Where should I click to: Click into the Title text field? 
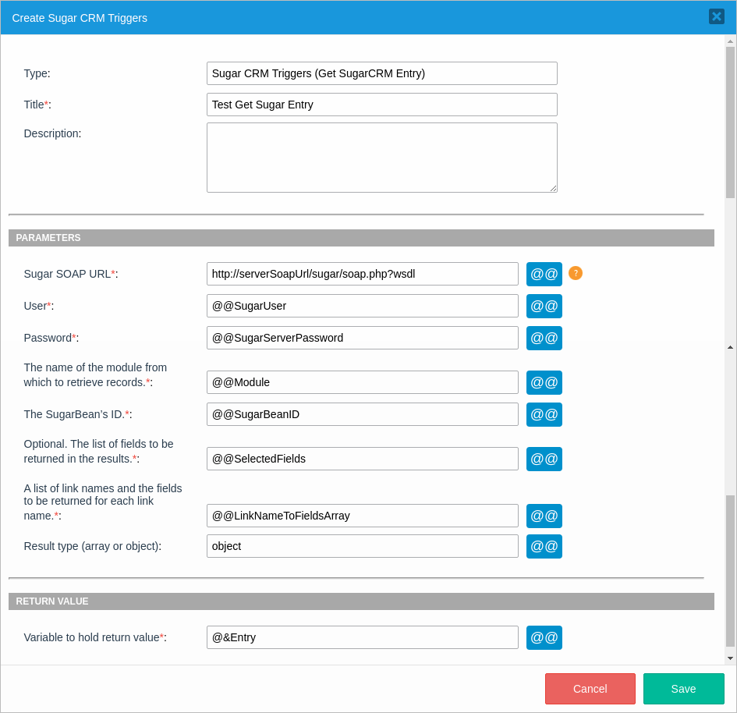coord(381,105)
